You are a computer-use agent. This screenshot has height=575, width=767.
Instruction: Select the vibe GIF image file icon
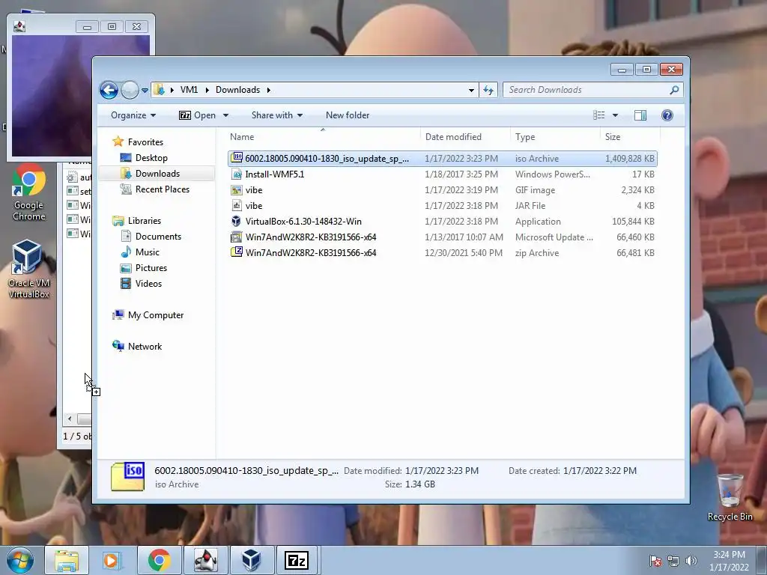coord(237,189)
